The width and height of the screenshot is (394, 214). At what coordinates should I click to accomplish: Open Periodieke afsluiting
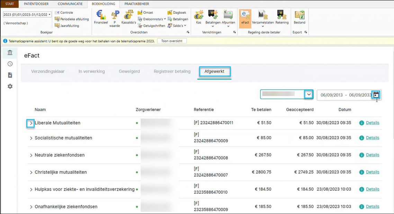(72, 19)
